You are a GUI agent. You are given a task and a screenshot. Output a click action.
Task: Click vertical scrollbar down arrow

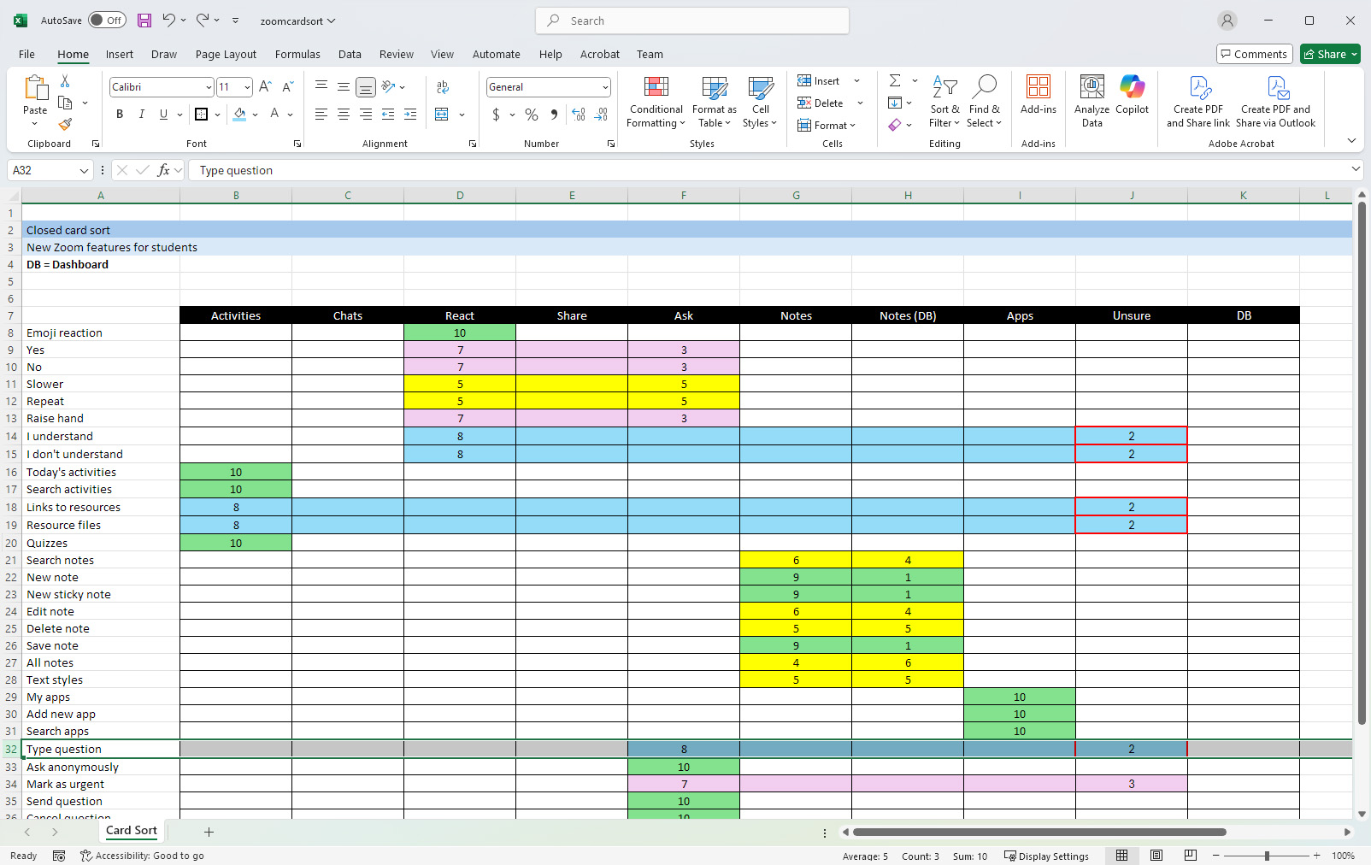tap(1362, 815)
